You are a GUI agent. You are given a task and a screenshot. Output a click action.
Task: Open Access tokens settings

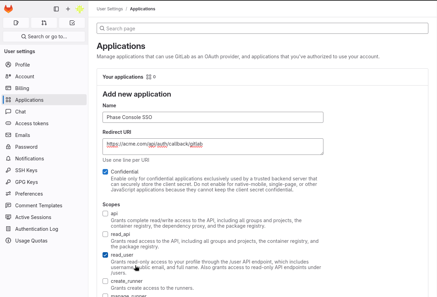pos(44,123)
